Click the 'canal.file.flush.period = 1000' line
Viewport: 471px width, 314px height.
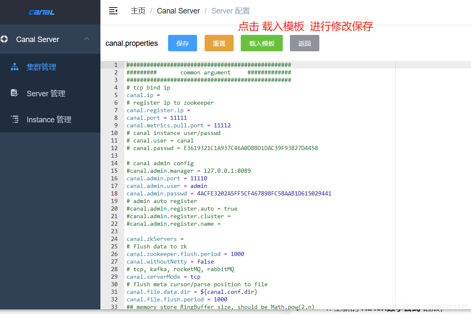(176, 300)
